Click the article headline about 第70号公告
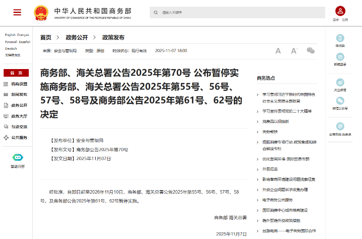The height and width of the screenshot is (239, 362). 141,93
